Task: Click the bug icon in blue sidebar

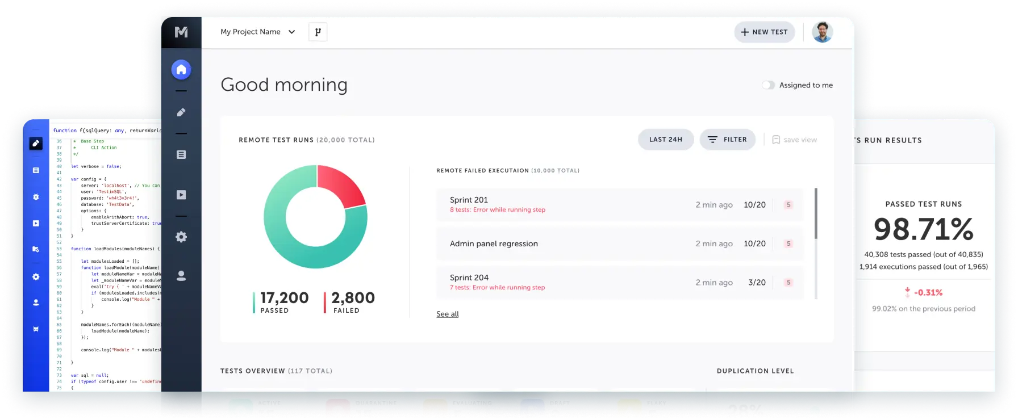Action: pos(36,197)
